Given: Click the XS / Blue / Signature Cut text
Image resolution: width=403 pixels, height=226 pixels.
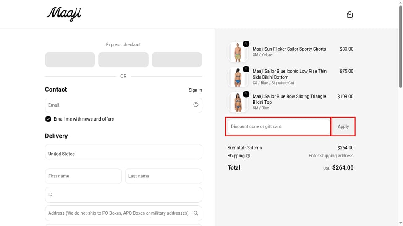Looking at the screenshot, I should coord(273,83).
